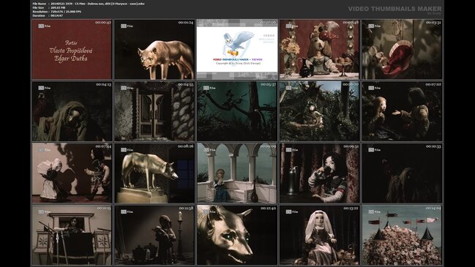Open the very dark thumbnail at 00:10:33
Image resolution: width=475 pixels, height=267 pixels.
click(402, 173)
